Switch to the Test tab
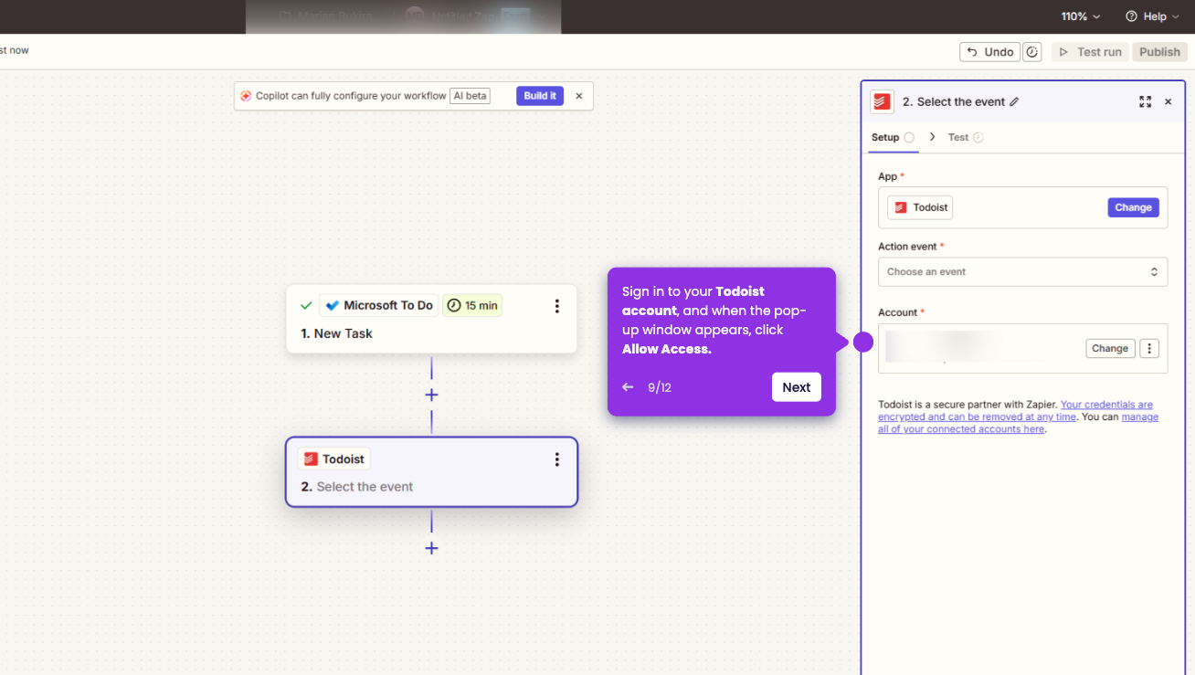1195x675 pixels. [x=965, y=138]
